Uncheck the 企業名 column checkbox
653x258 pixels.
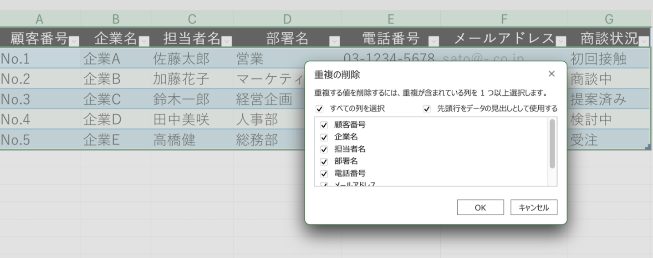(x=324, y=137)
